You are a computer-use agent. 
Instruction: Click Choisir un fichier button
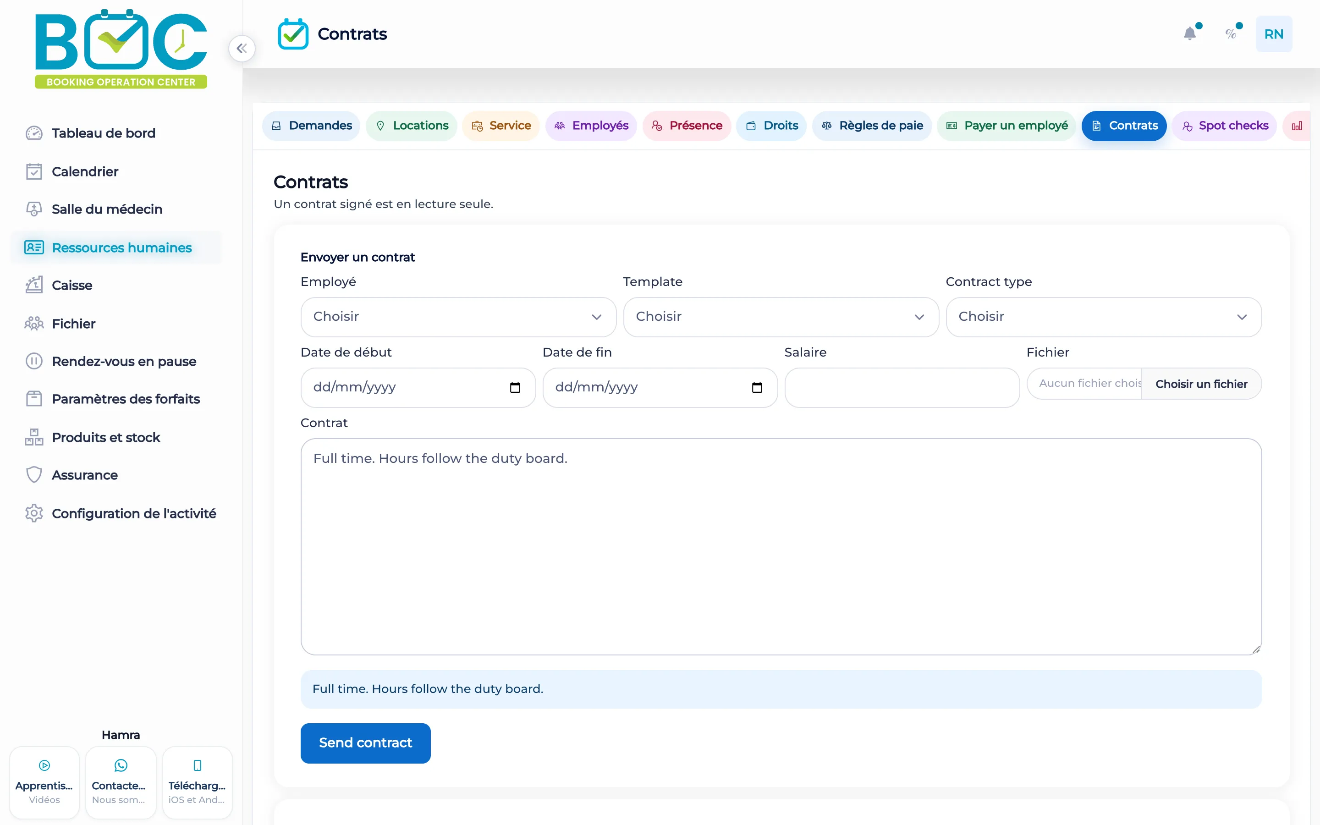pos(1201,384)
